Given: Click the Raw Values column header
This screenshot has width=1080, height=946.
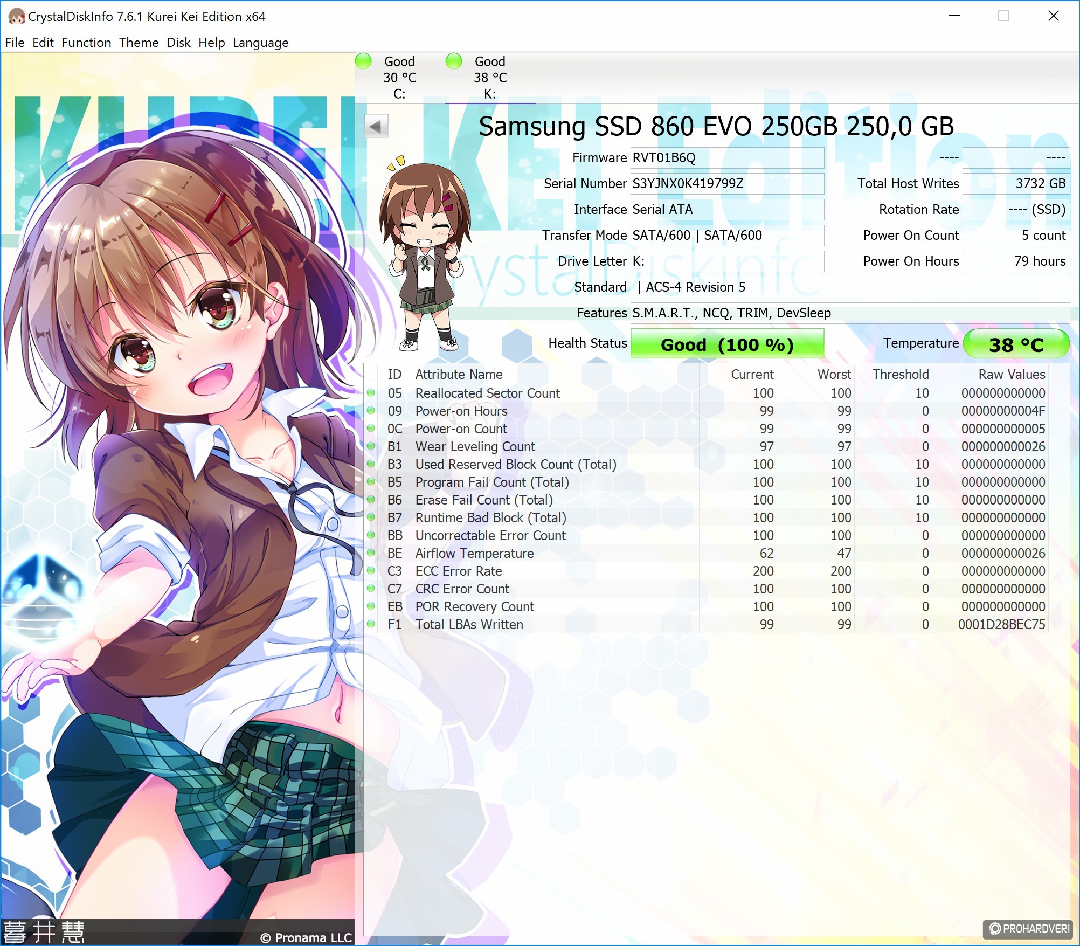Looking at the screenshot, I should [991, 374].
